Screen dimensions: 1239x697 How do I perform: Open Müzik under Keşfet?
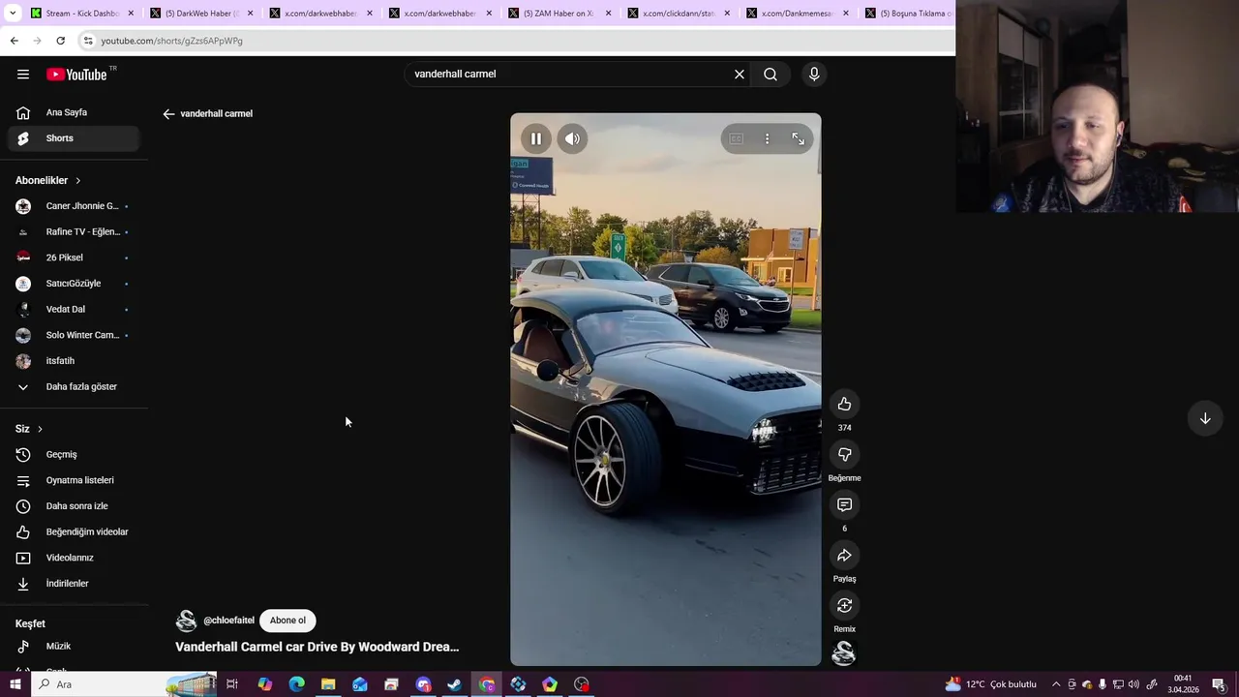(x=75, y=646)
